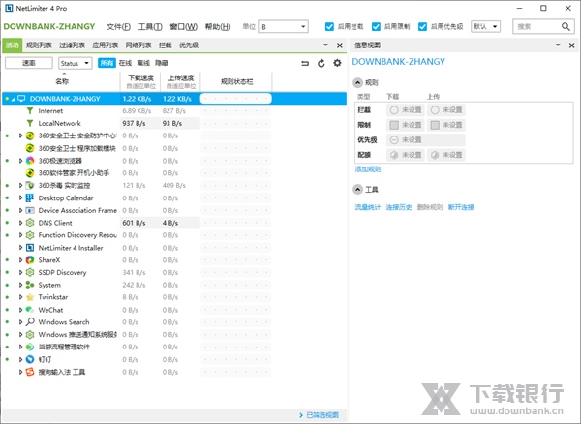Toggle the 配额 download control
Screen dimensions: 581x424
406,155
